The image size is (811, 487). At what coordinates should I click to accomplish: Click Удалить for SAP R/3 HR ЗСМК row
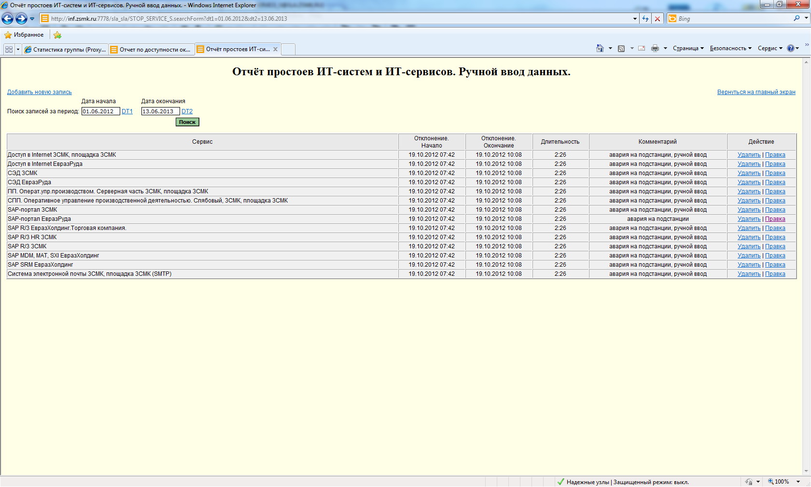pos(749,237)
